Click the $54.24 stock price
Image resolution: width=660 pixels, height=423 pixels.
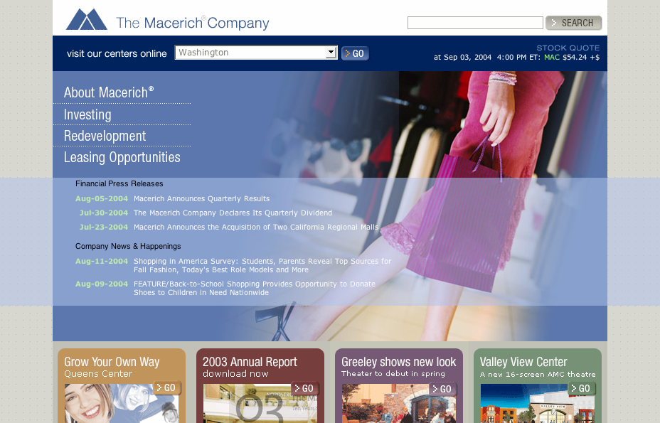[x=575, y=58]
